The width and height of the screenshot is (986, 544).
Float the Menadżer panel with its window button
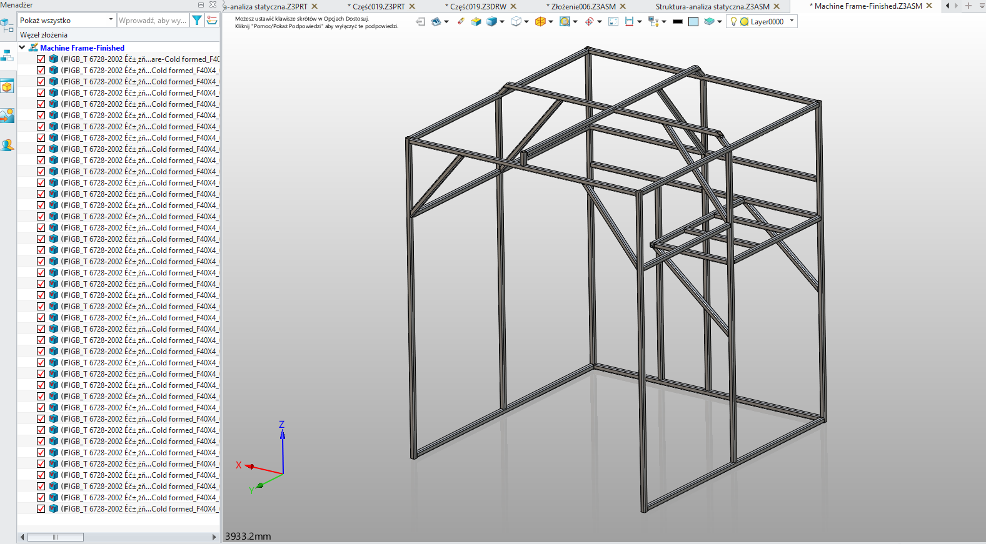[x=201, y=5]
